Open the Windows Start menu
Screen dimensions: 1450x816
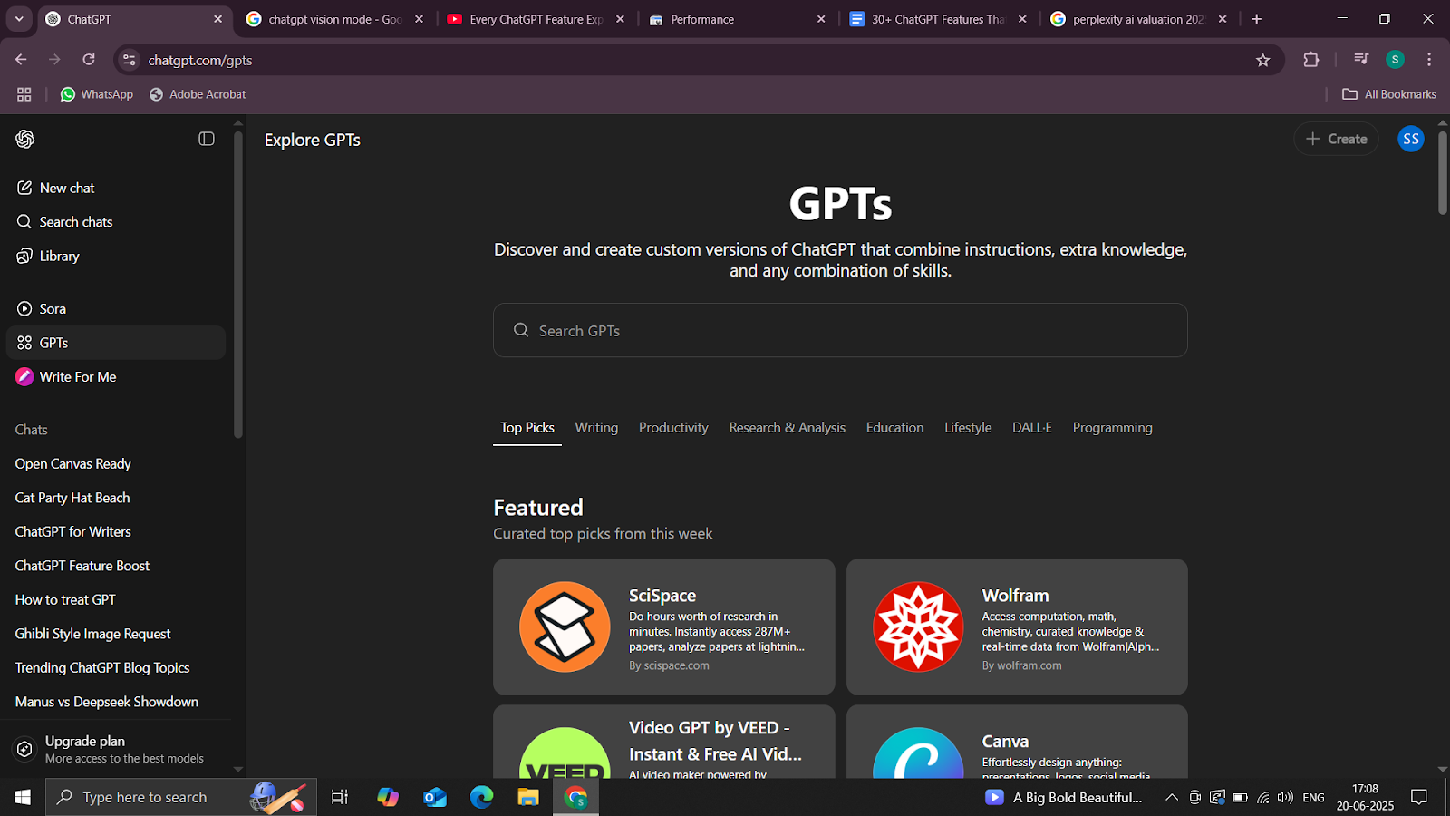pos(23,797)
